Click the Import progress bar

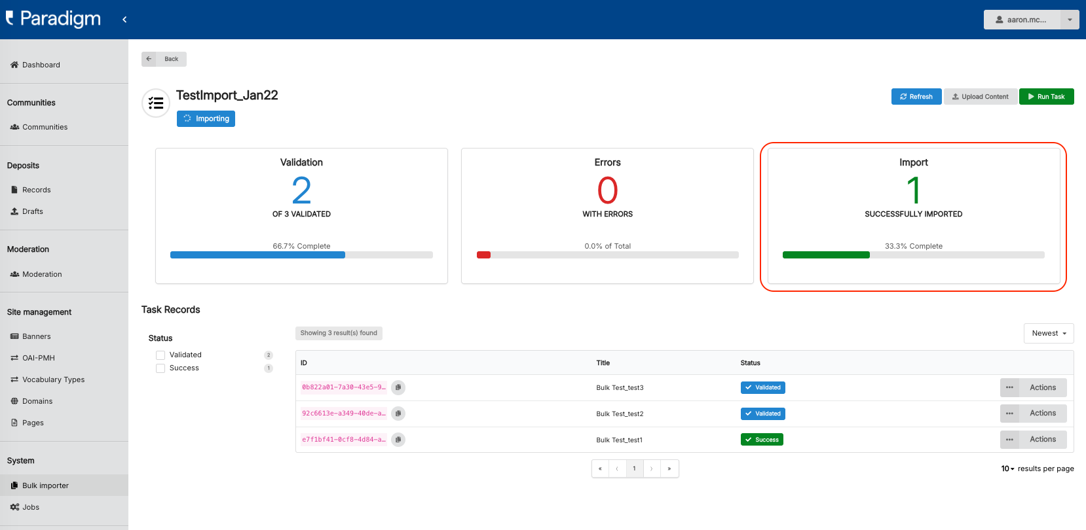(x=914, y=255)
